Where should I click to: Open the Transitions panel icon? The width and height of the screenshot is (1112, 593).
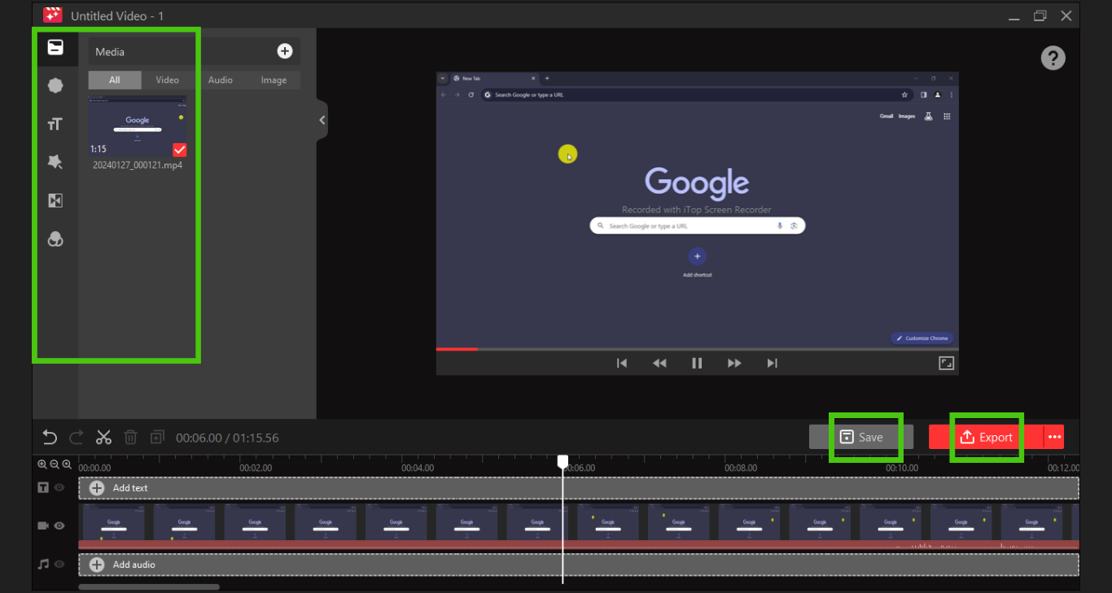click(55, 201)
